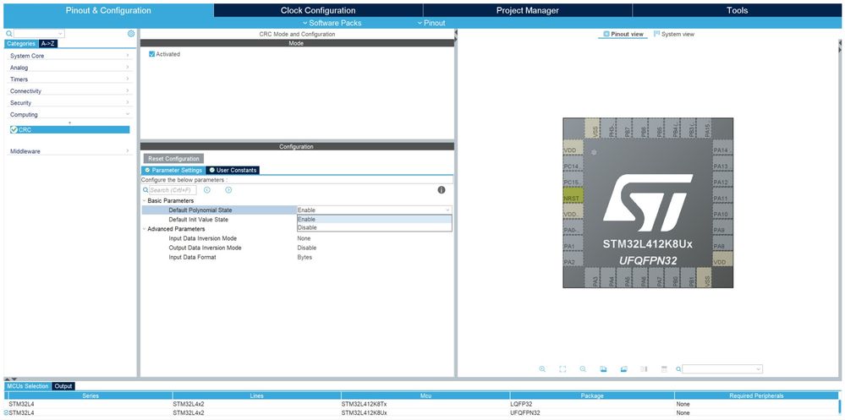Click the pin search magnifier icon
Image resolution: width=845 pixels, height=420 pixels.
click(x=678, y=368)
